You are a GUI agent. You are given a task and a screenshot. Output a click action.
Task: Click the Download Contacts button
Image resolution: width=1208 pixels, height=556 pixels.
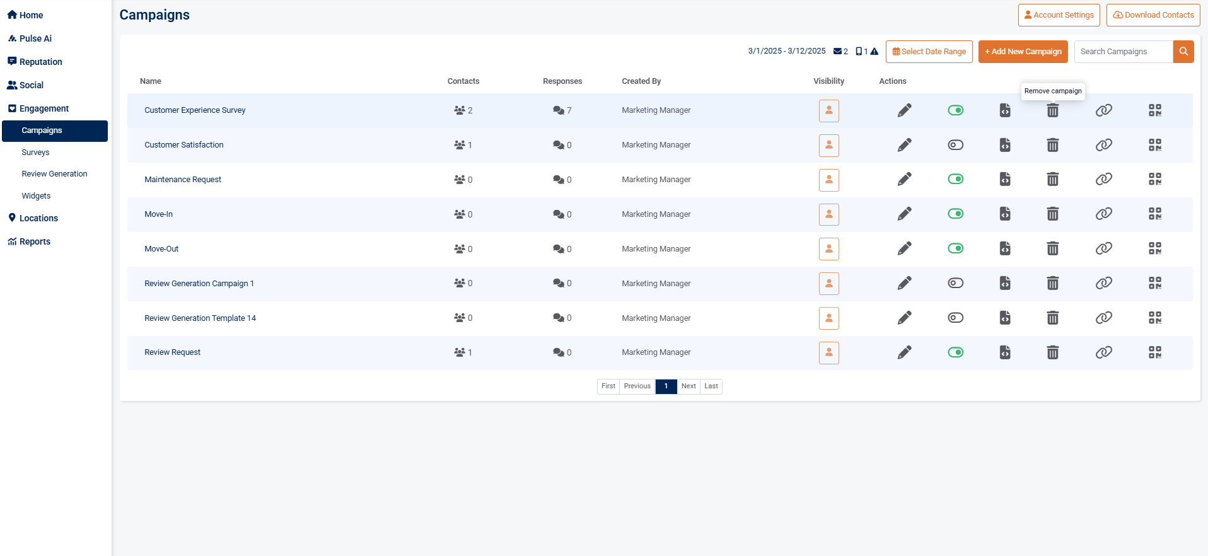pyautogui.click(x=1153, y=15)
